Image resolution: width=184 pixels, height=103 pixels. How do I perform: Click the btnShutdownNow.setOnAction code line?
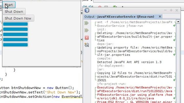(x=41, y=97)
